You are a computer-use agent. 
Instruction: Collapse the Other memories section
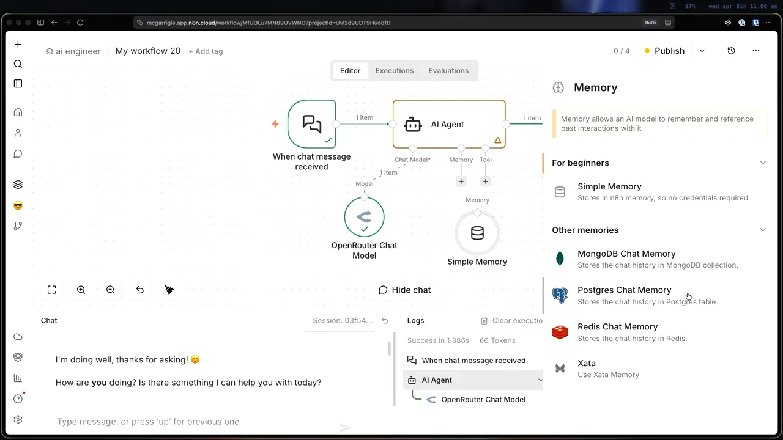[x=763, y=230]
